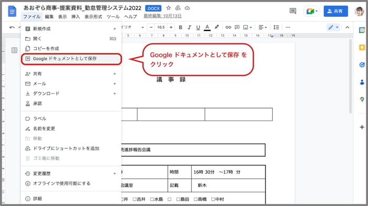
Task: Start a Google Meet call
Action: point(311,11)
